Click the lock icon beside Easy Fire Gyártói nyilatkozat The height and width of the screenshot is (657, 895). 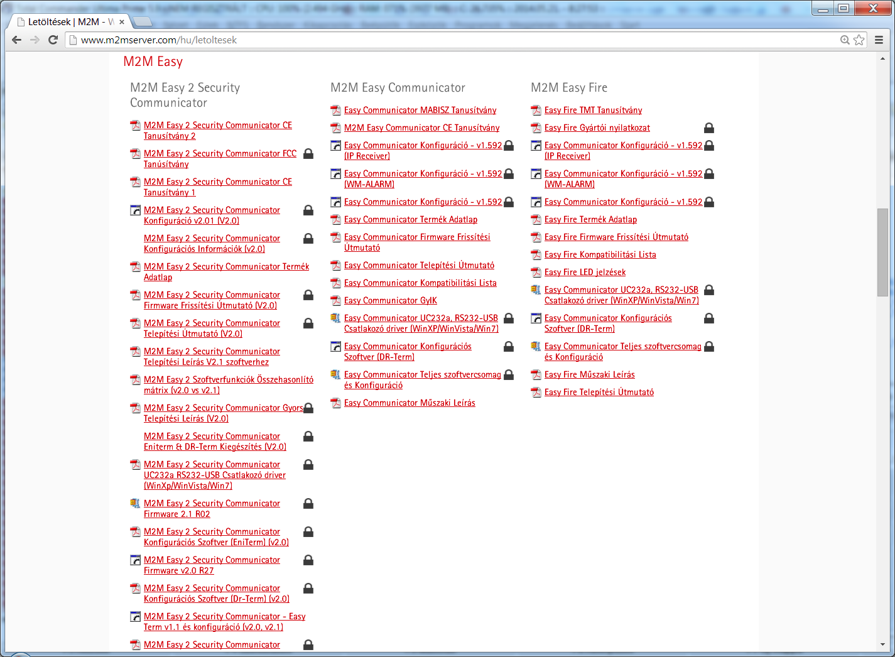pos(709,128)
